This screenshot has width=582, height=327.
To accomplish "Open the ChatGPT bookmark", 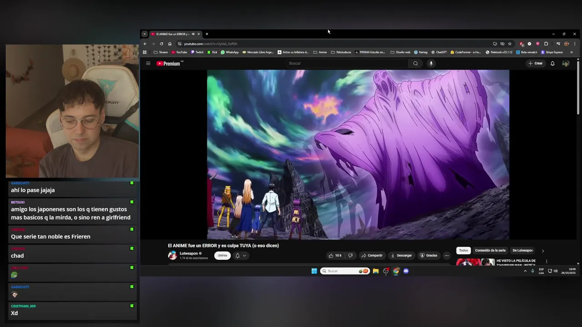I will click(439, 52).
